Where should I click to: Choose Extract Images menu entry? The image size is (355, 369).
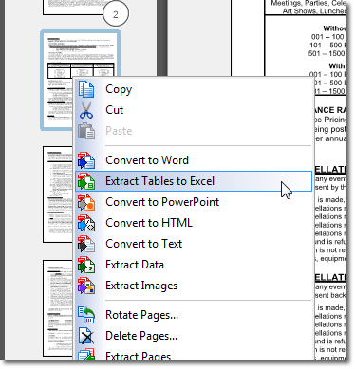click(x=194, y=286)
